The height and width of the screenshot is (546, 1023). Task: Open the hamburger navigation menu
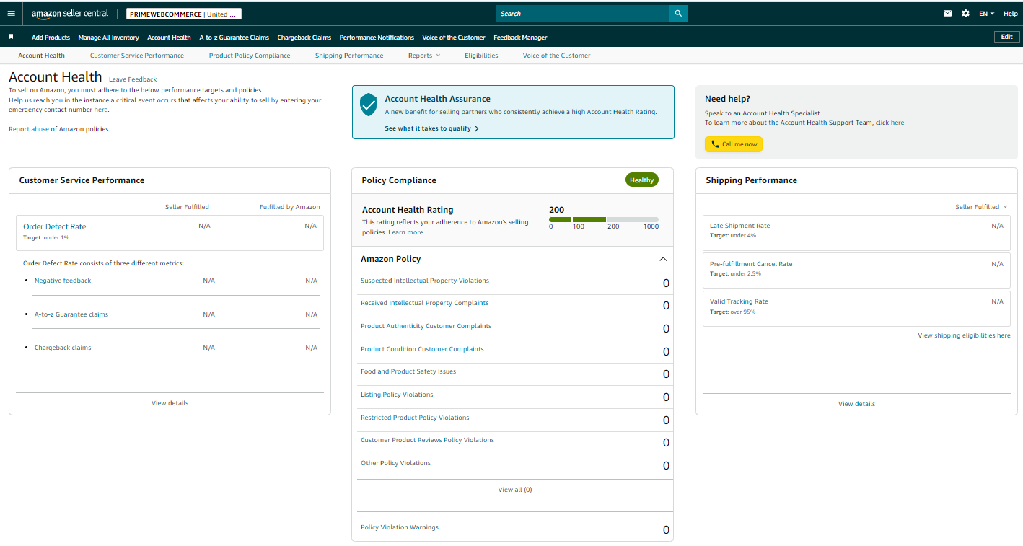(x=11, y=14)
